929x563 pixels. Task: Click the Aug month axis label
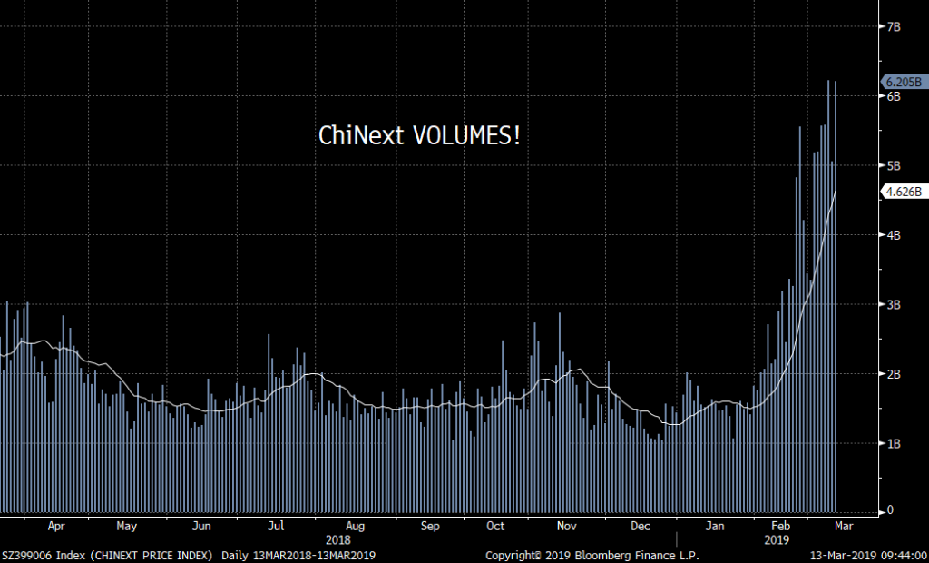pyautogui.click(x=356, y=526)
